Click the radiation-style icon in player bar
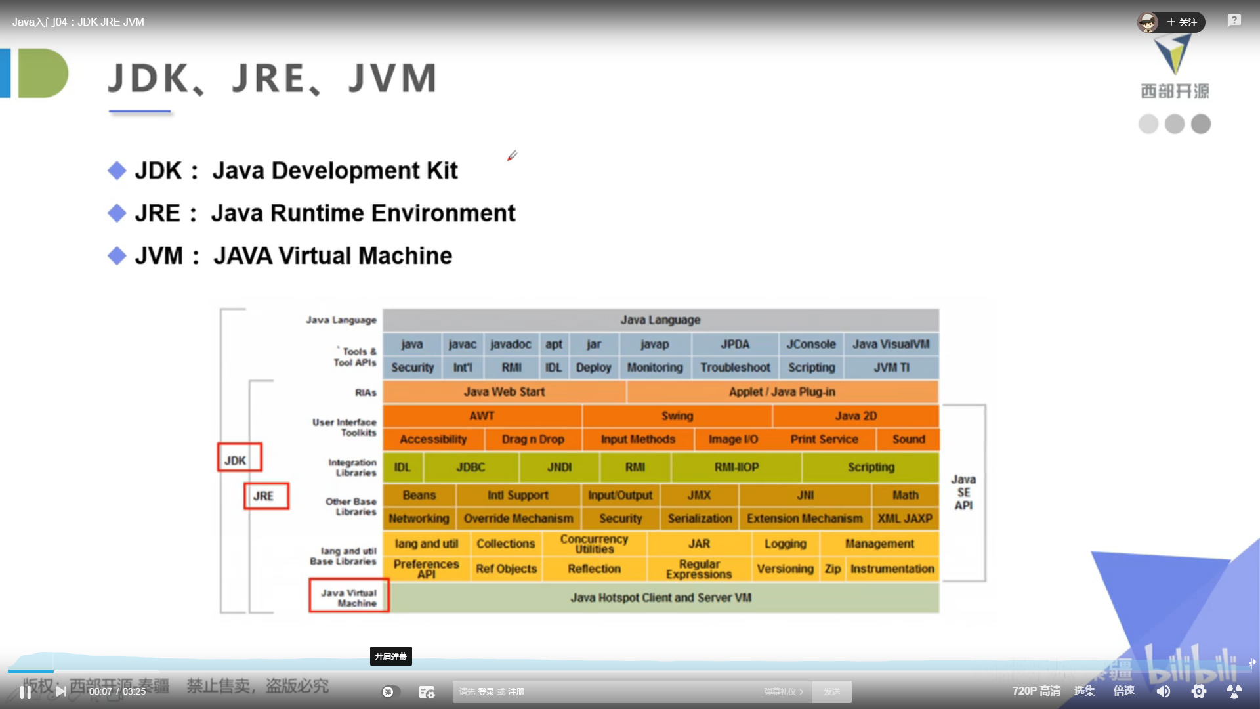Viewport: 1260px width, 709px height. [x=1234, y=691]
